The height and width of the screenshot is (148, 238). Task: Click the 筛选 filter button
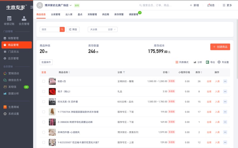tap(73, 29)
